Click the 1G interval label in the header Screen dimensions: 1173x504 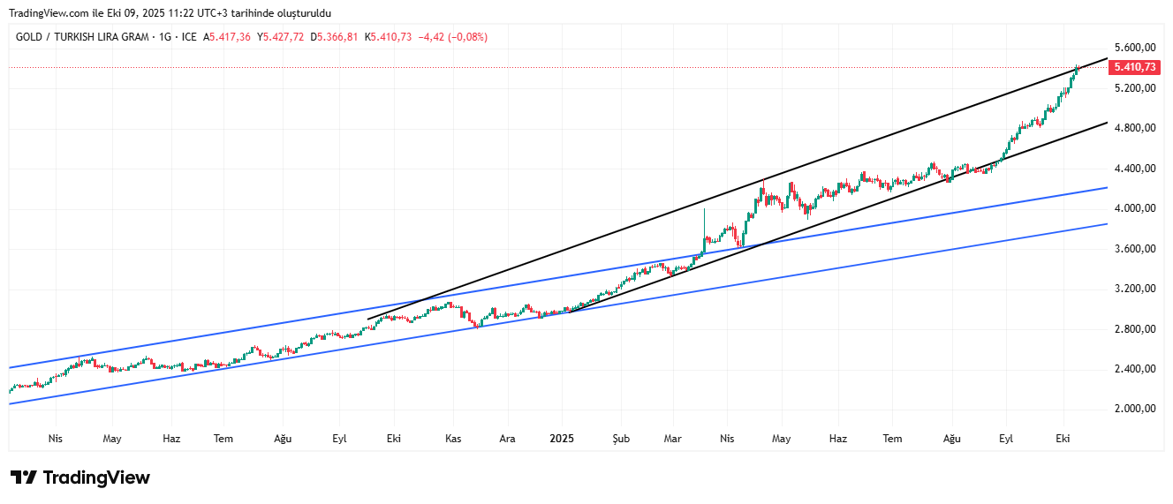[x=164, y=37]
